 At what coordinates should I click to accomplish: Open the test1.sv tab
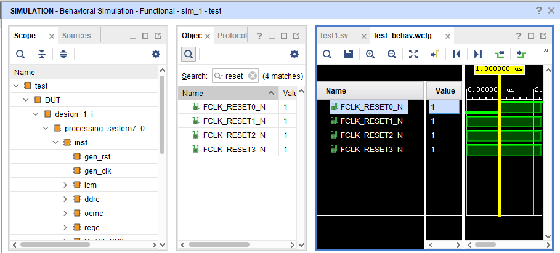pyautogui.click(x=335, y=36)
